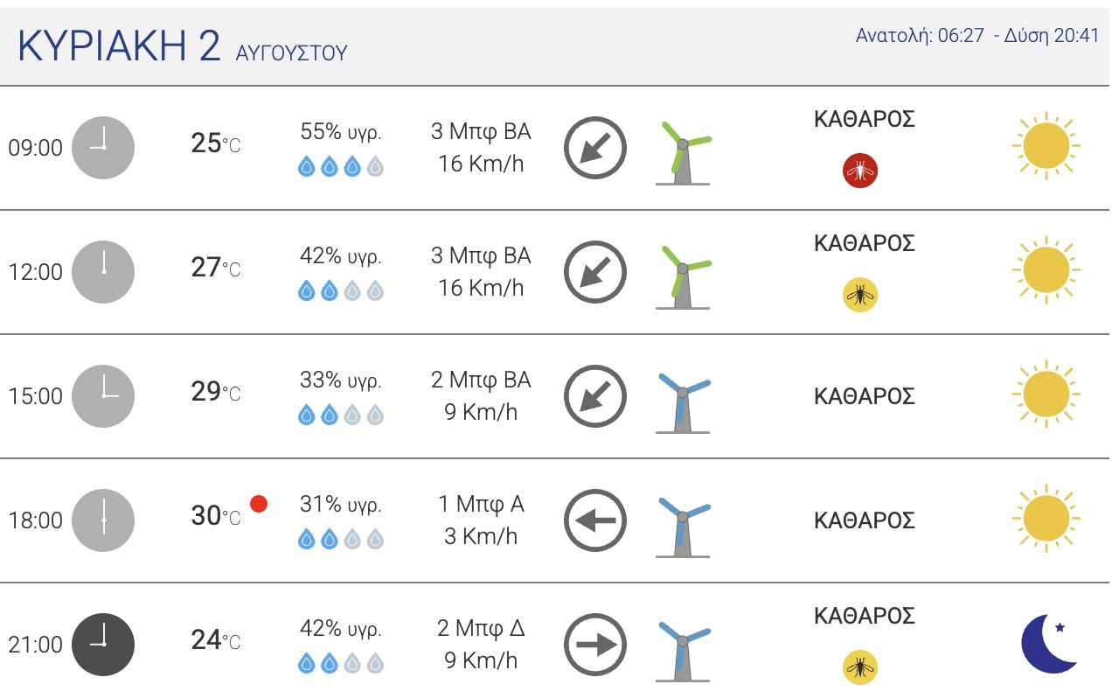This screenshot has width=1112, height=698.
Task: Click the moon icon at 21:00
Action: 1049,644
